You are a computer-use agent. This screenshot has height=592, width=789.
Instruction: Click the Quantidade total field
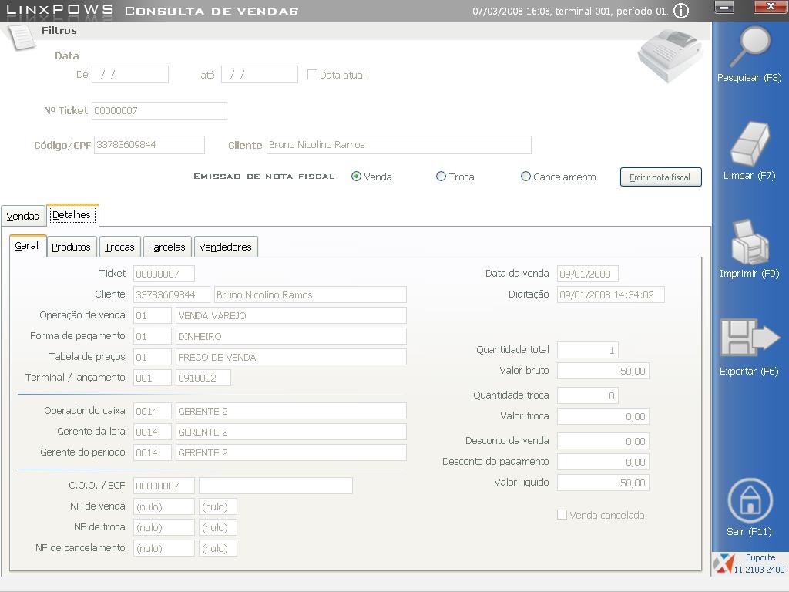(x=588, y=350)
